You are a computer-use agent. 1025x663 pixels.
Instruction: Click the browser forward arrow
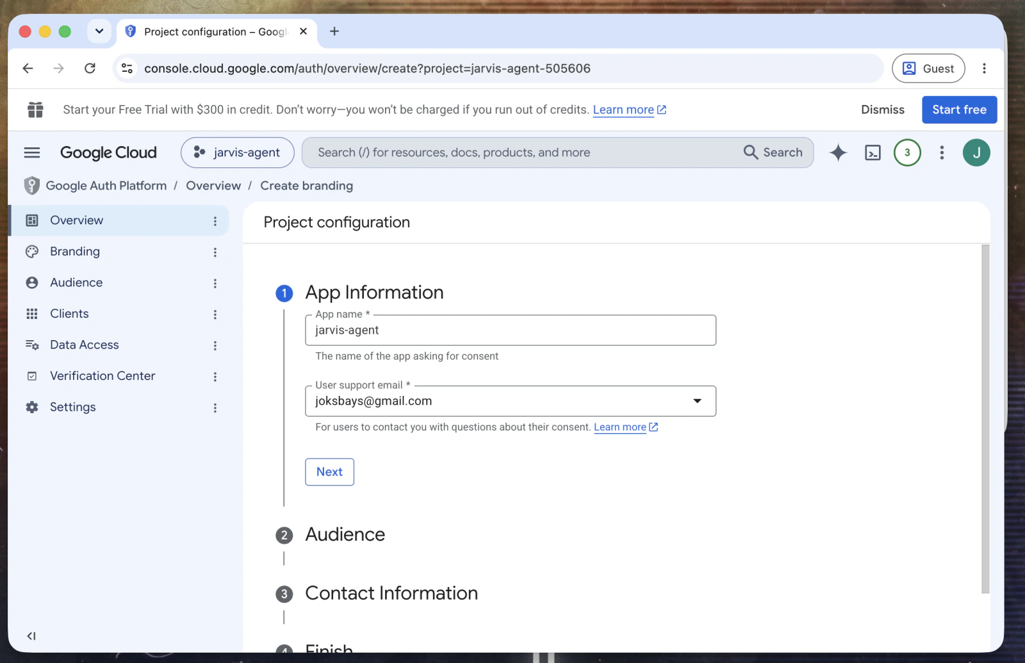(x=58, y=69)
